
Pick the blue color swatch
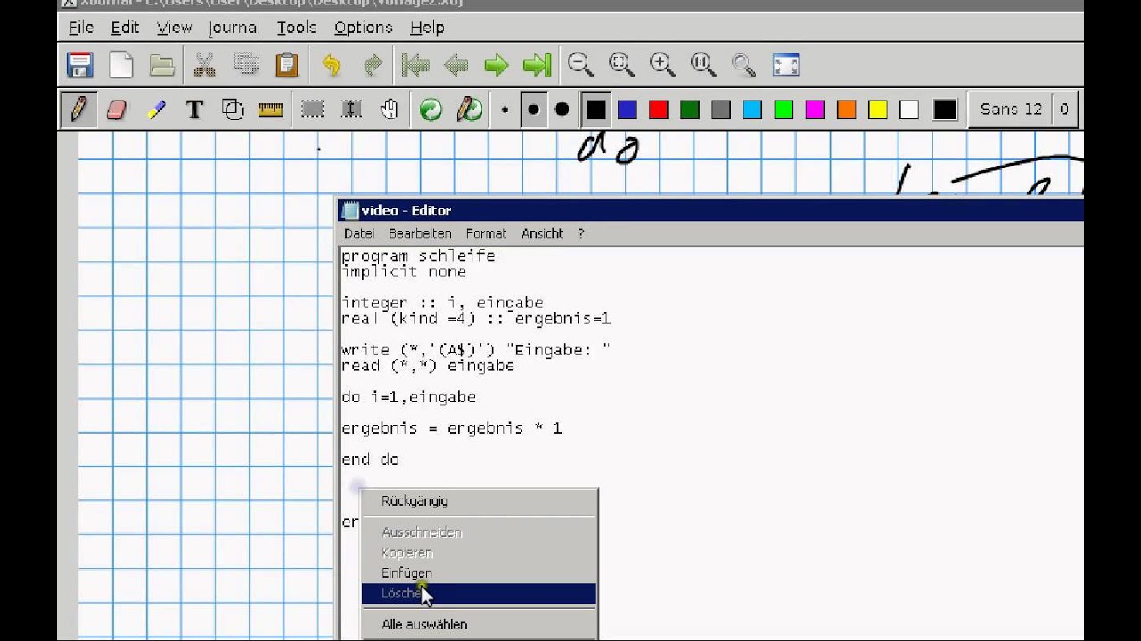[x=628, y=110]
